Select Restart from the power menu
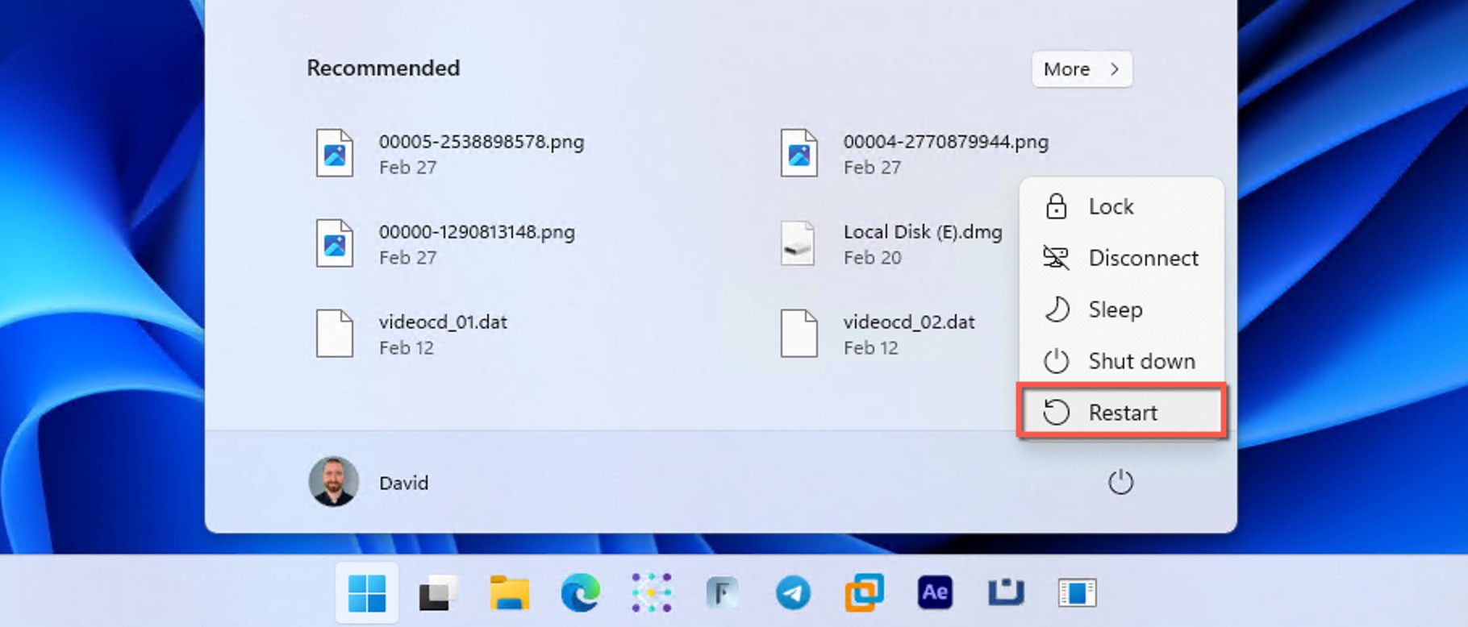The width and height of the screenshot is (1468, 627). point(1121,412)
